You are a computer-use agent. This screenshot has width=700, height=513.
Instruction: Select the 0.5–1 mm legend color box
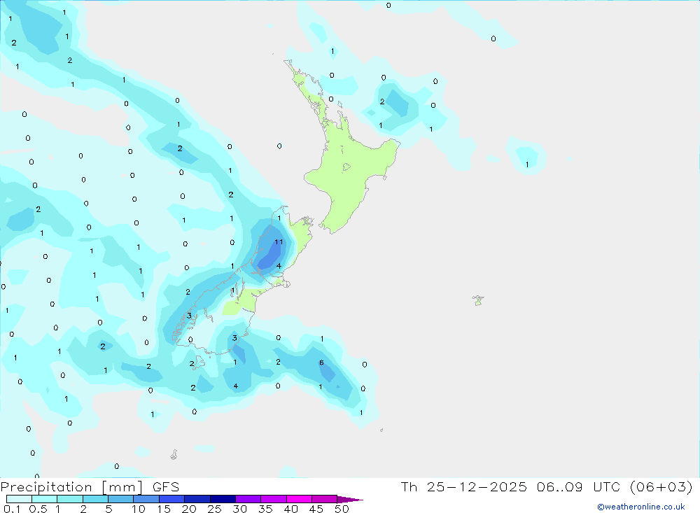(45, 499)
